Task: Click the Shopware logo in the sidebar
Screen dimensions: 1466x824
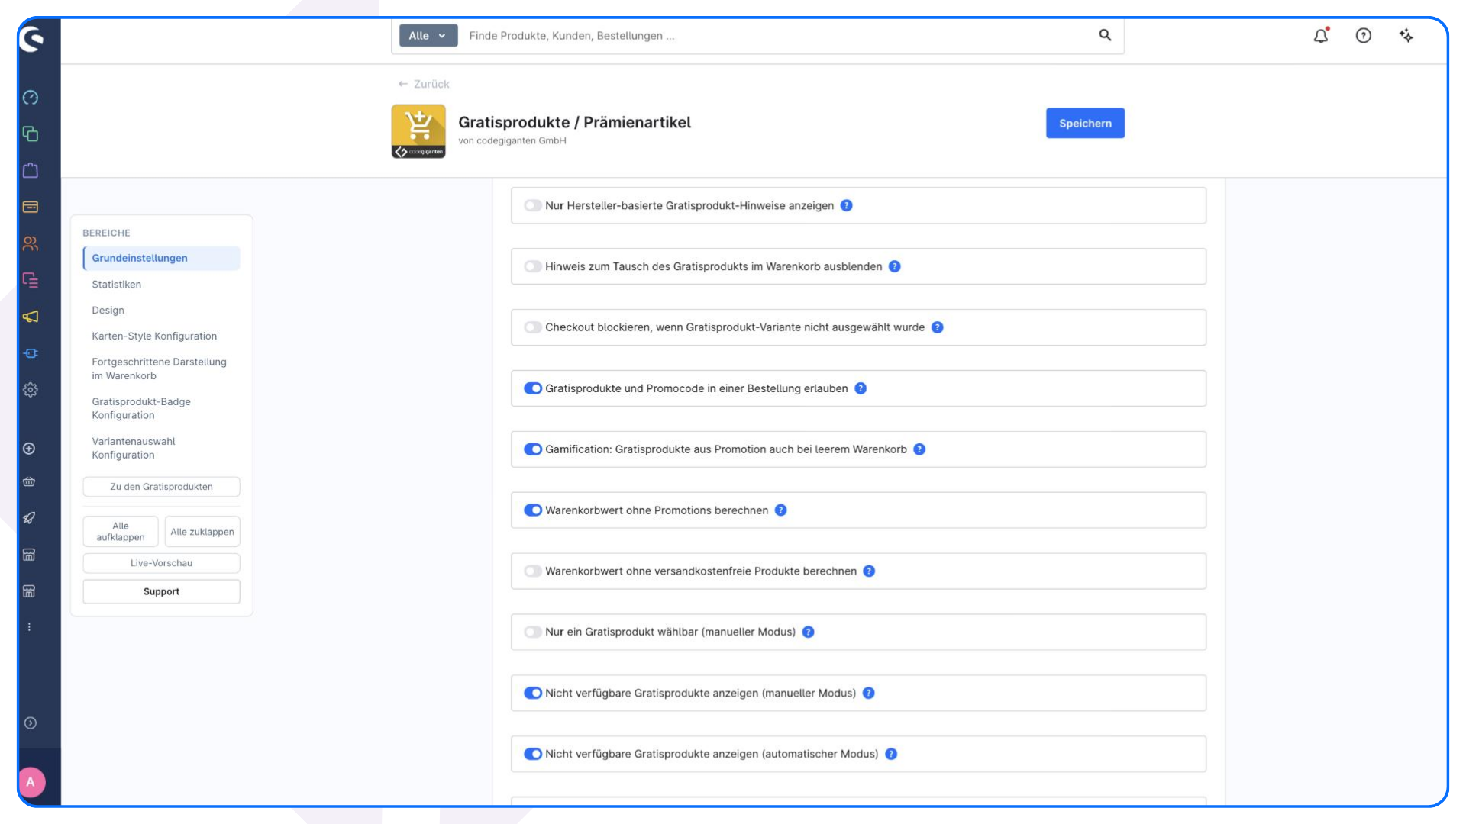Action: coord(31,39)
